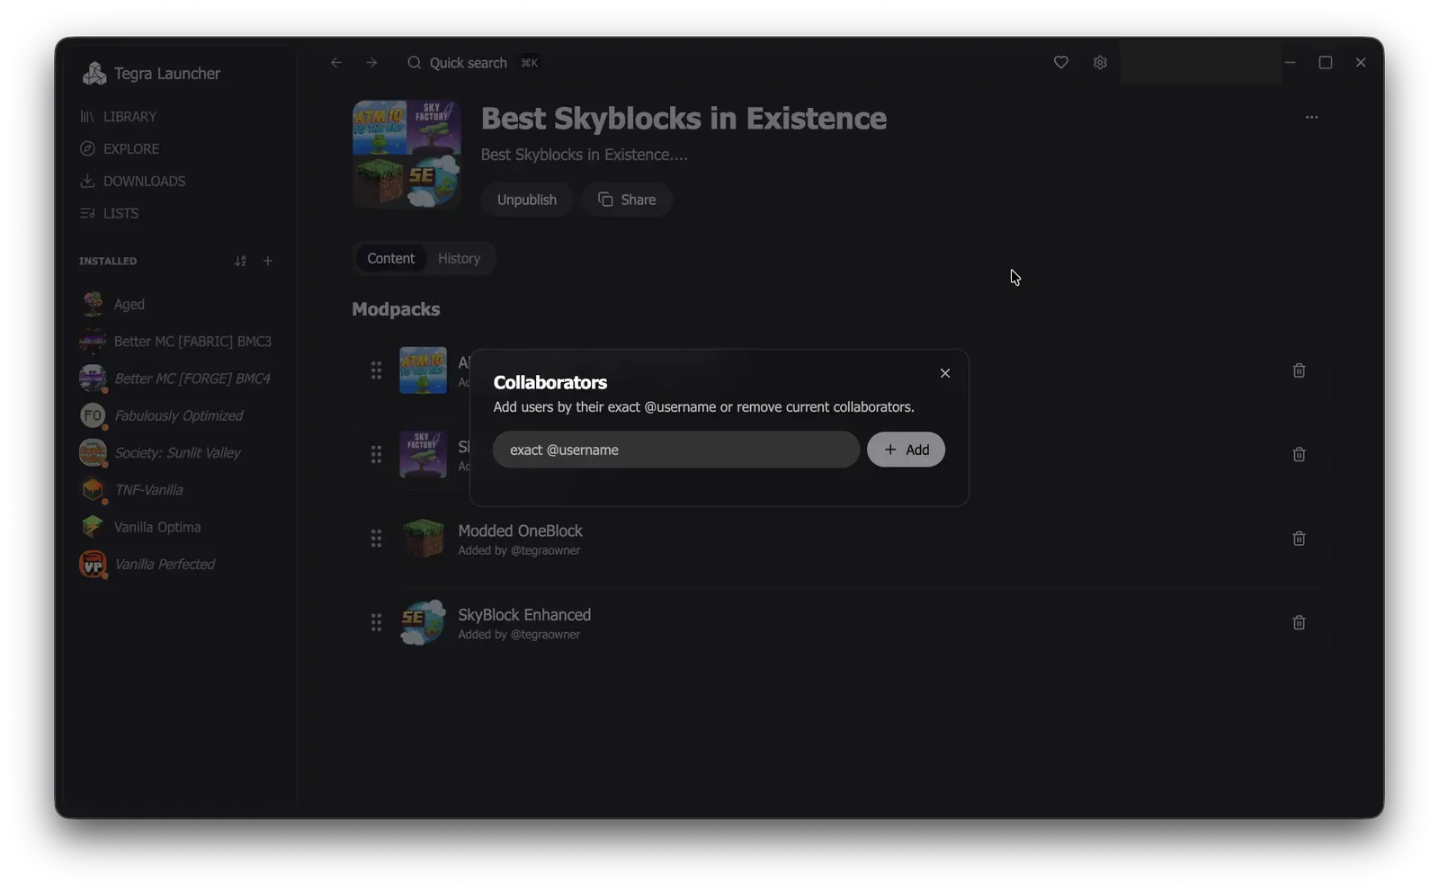Click the heart favorites icon
Viewport: 1439px width, 891px height.
[1061, 63]
